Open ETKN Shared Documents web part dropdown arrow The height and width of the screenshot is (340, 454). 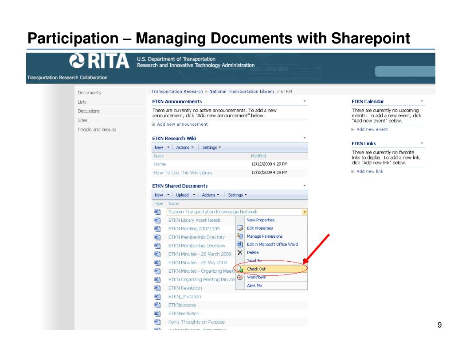click(x=305, y=185)
